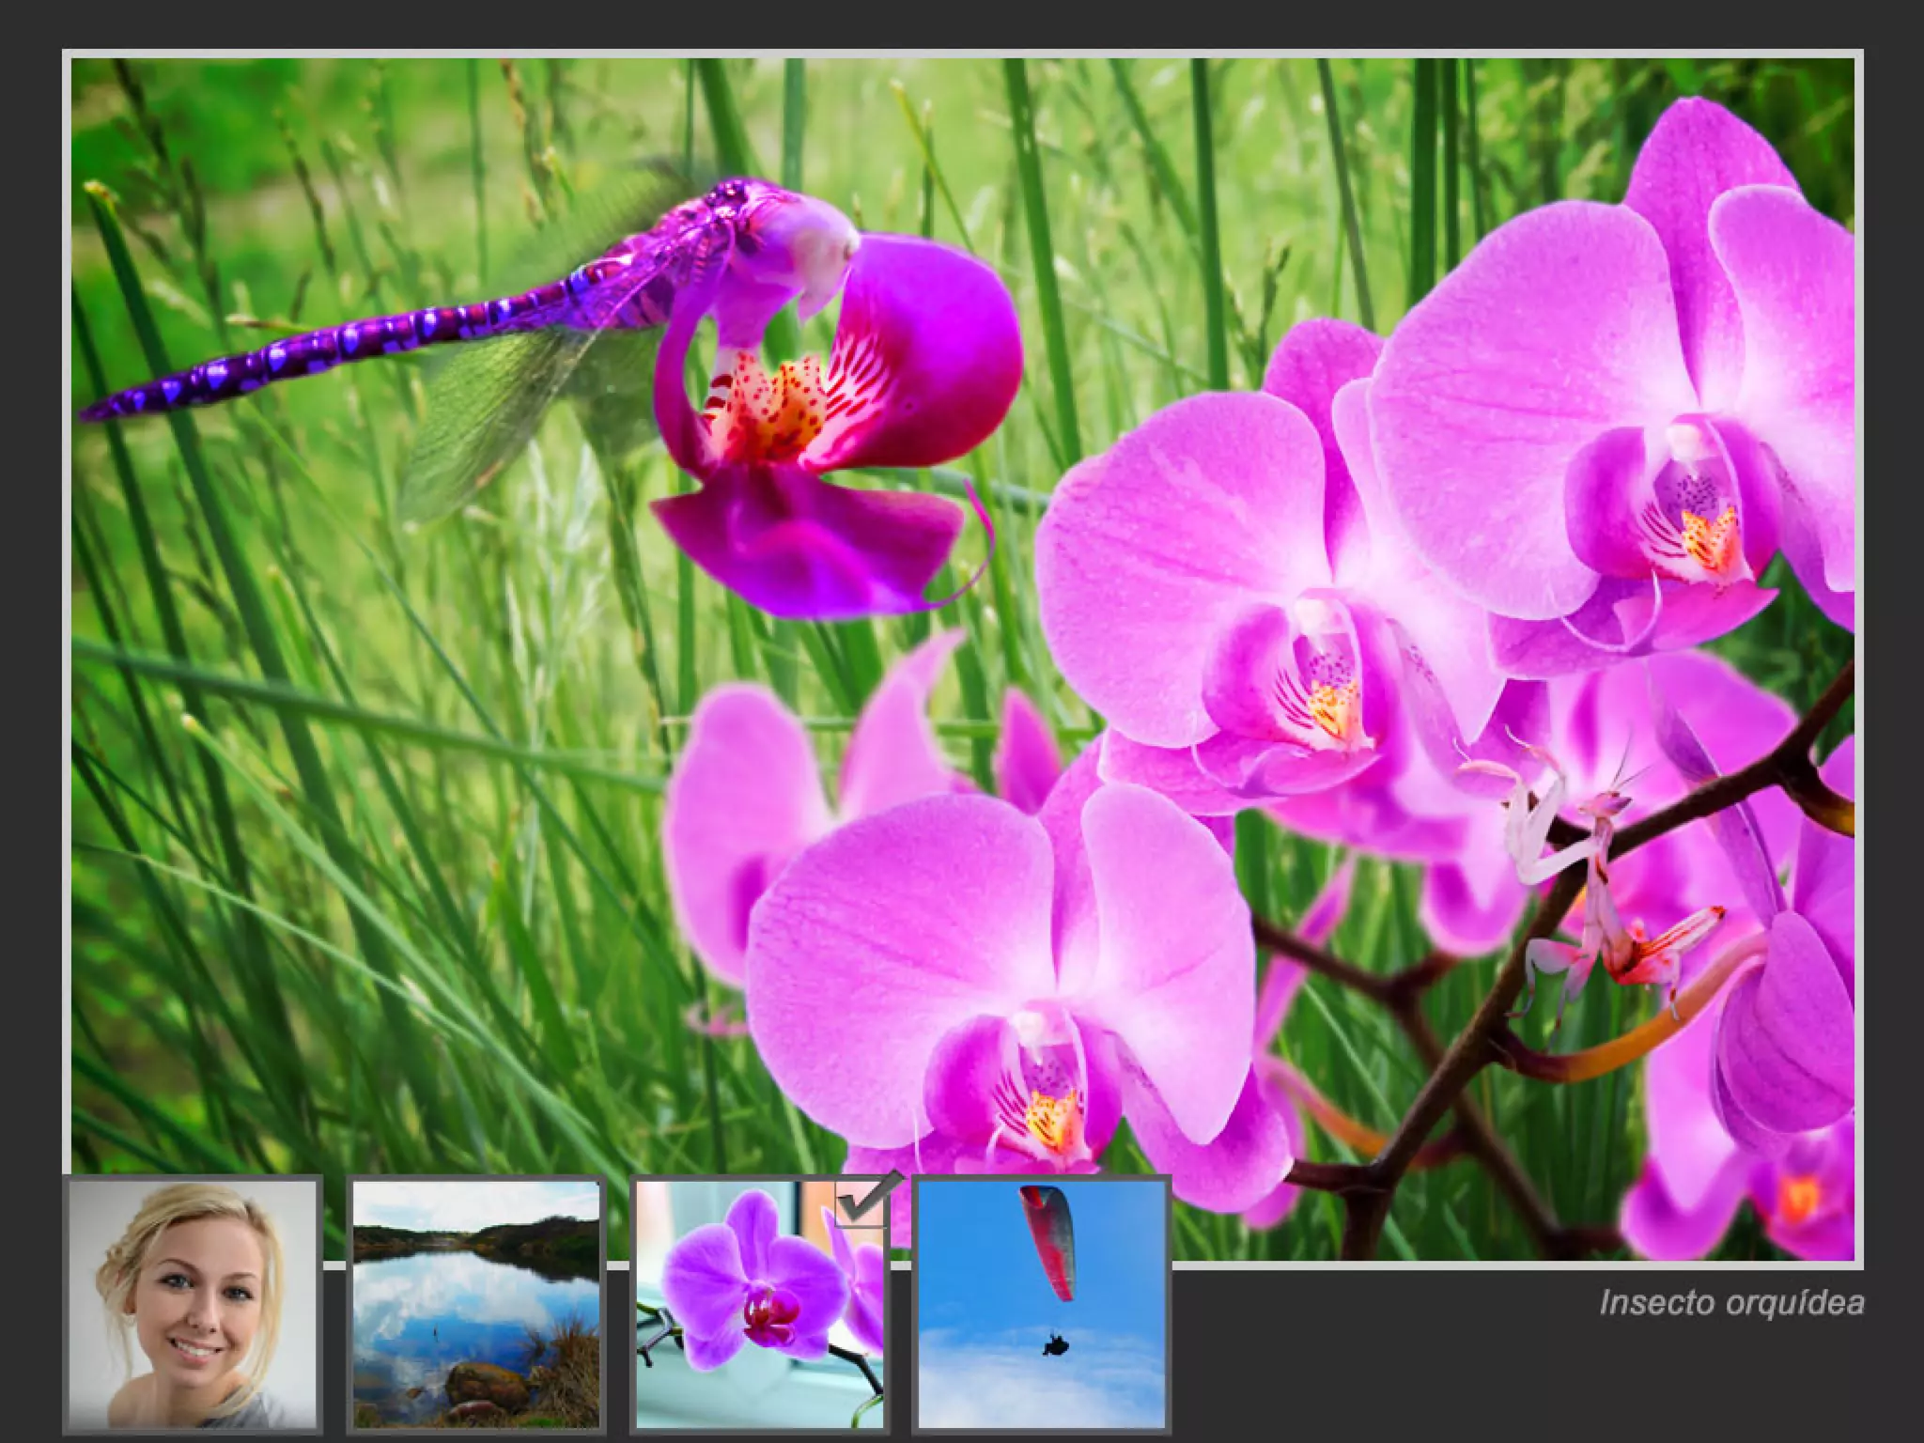Image resolution: width=1924 pixels, height=1443 pixels.
Task: Click the "Insecto orquídea" caption text
Action: point(1730,1303)
